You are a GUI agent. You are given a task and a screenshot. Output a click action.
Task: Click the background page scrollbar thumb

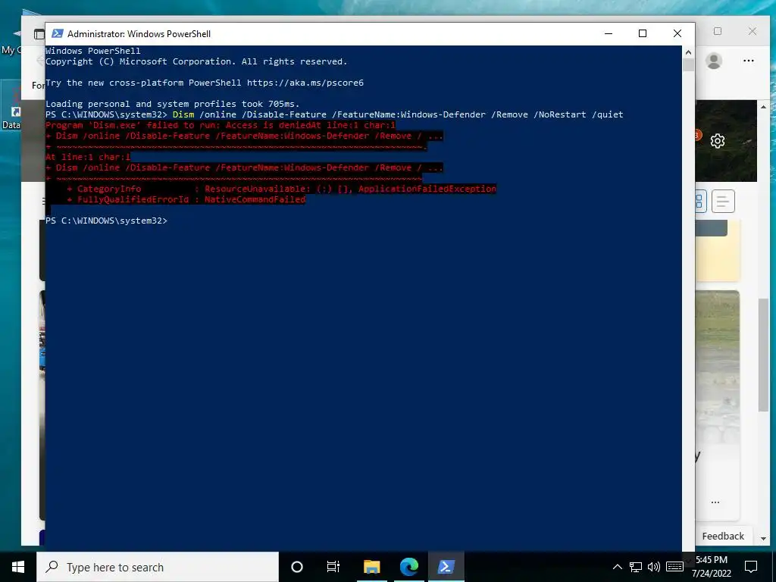(x=763, y=355)
